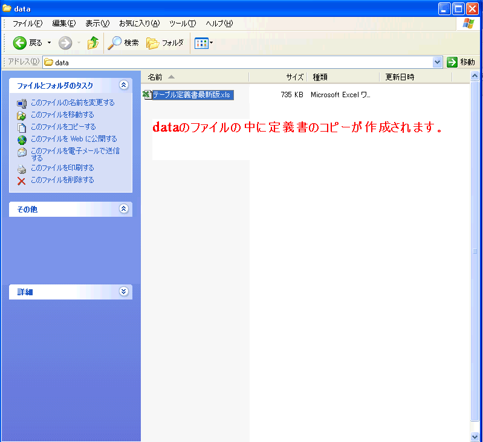Image resolution: width=483 pixels, height=442 pixels.
Task: Collapse the ファイルとフォルダのタスク panel
Action: coord(124,85)
